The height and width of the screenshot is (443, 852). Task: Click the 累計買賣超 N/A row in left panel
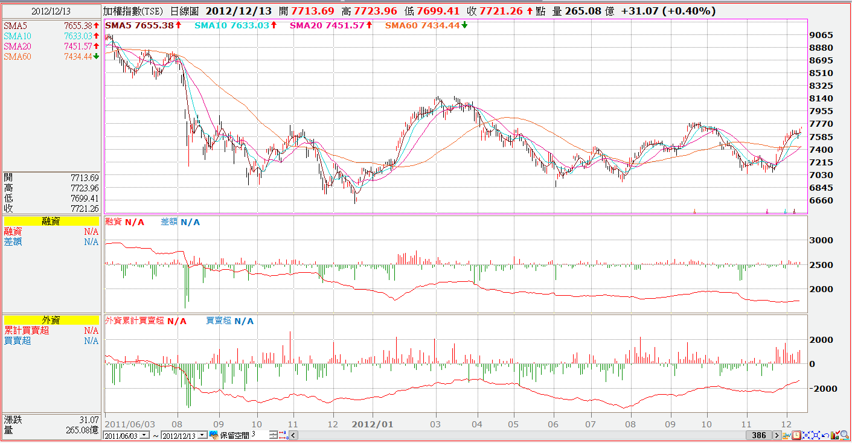51,331
